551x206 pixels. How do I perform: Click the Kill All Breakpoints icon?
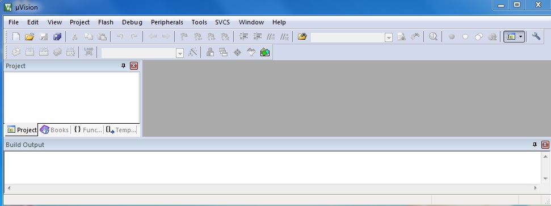click(x=493, y=36)
